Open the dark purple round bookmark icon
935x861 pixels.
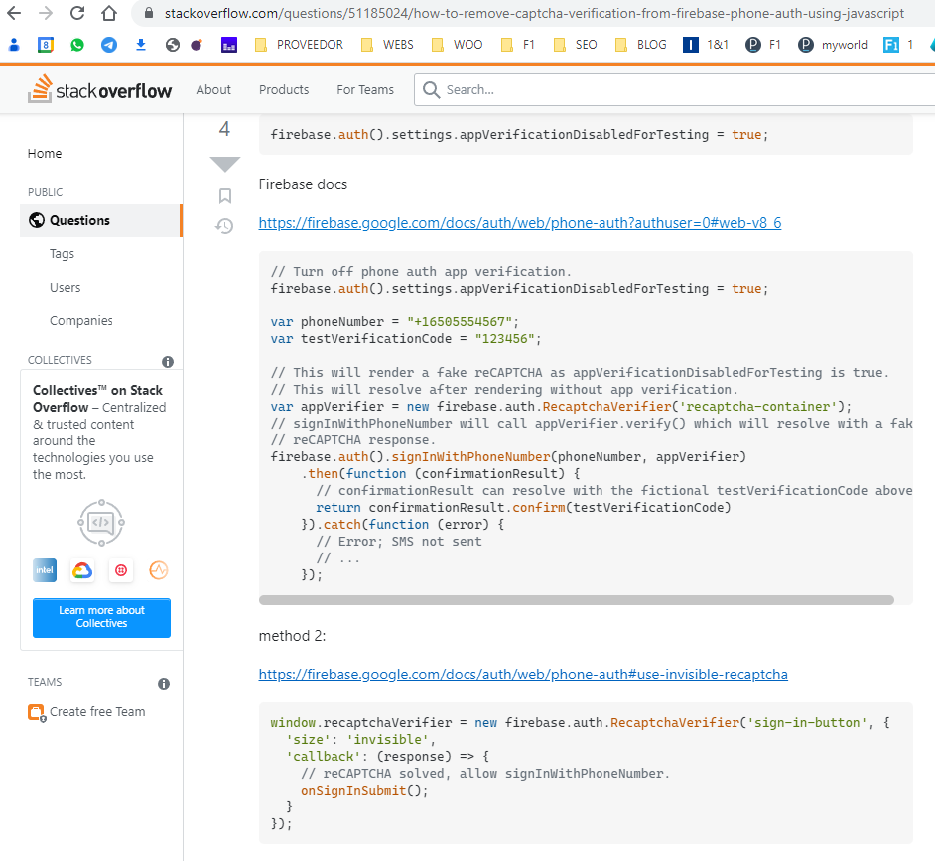197,45
